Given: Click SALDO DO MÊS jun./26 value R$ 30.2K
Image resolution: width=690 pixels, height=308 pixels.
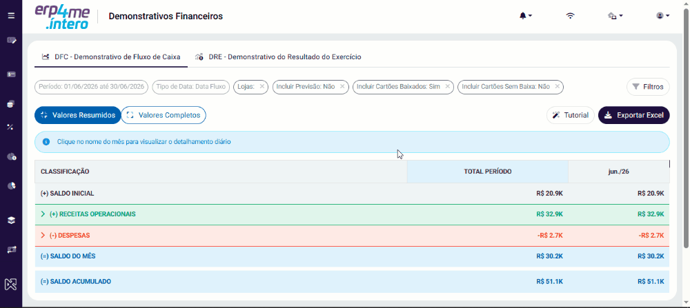Looking at the screenshot, I should tap(651, 256).
